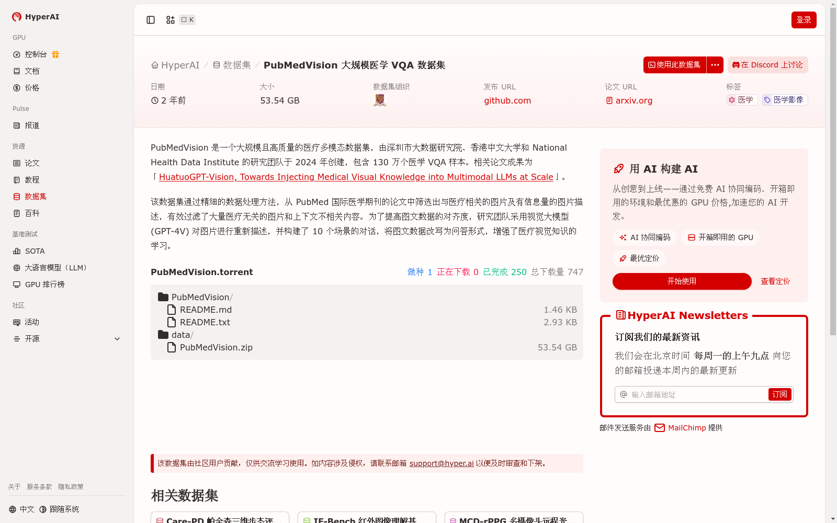The width and height of the screenshot is (837, 523).
Task: Click 在 Discord 上讨论 button
Action: 768,65
